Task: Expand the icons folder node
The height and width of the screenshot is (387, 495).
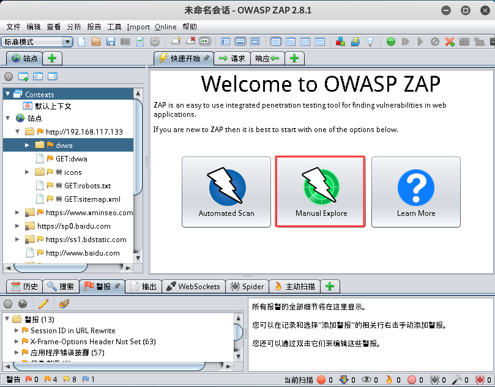Action: [x=27, y=172]
